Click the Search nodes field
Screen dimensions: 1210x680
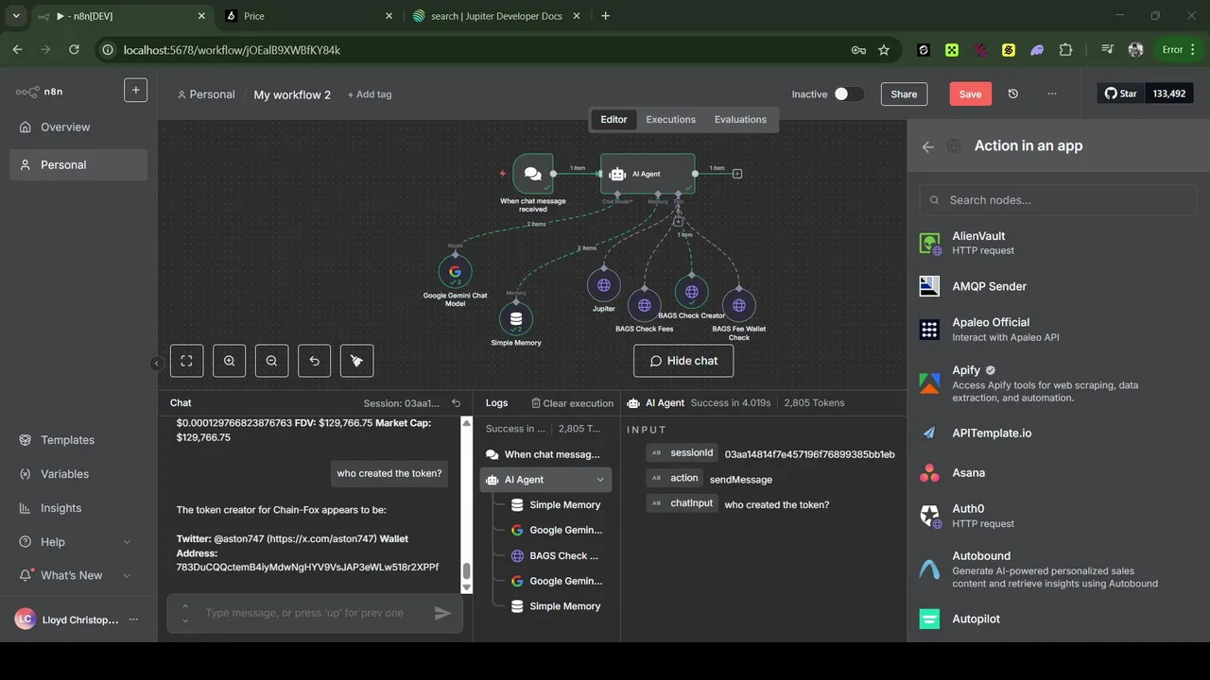coord(1058,200)
